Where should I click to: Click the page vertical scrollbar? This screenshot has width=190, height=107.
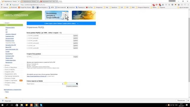point(189,50)
